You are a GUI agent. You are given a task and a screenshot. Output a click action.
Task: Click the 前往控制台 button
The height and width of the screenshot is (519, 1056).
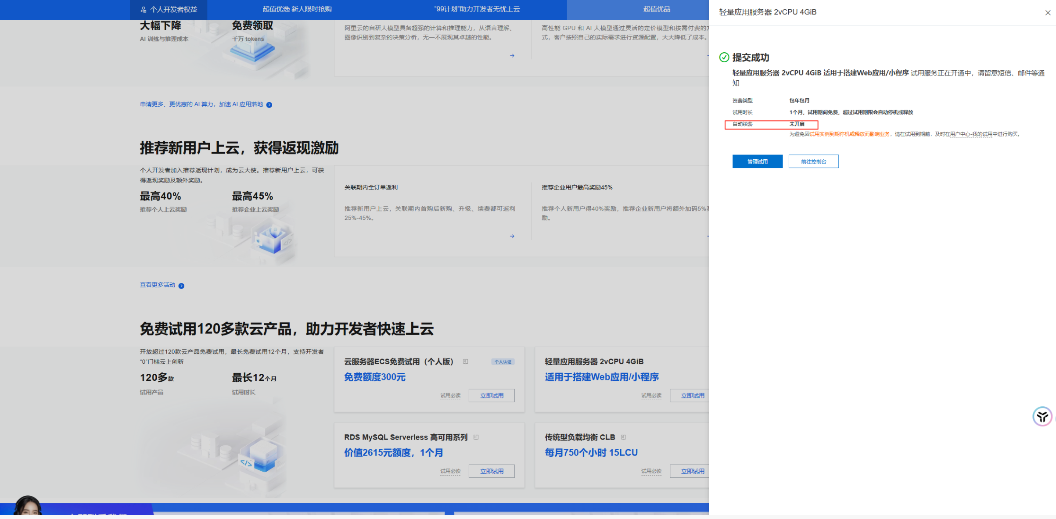coord(813,161)
